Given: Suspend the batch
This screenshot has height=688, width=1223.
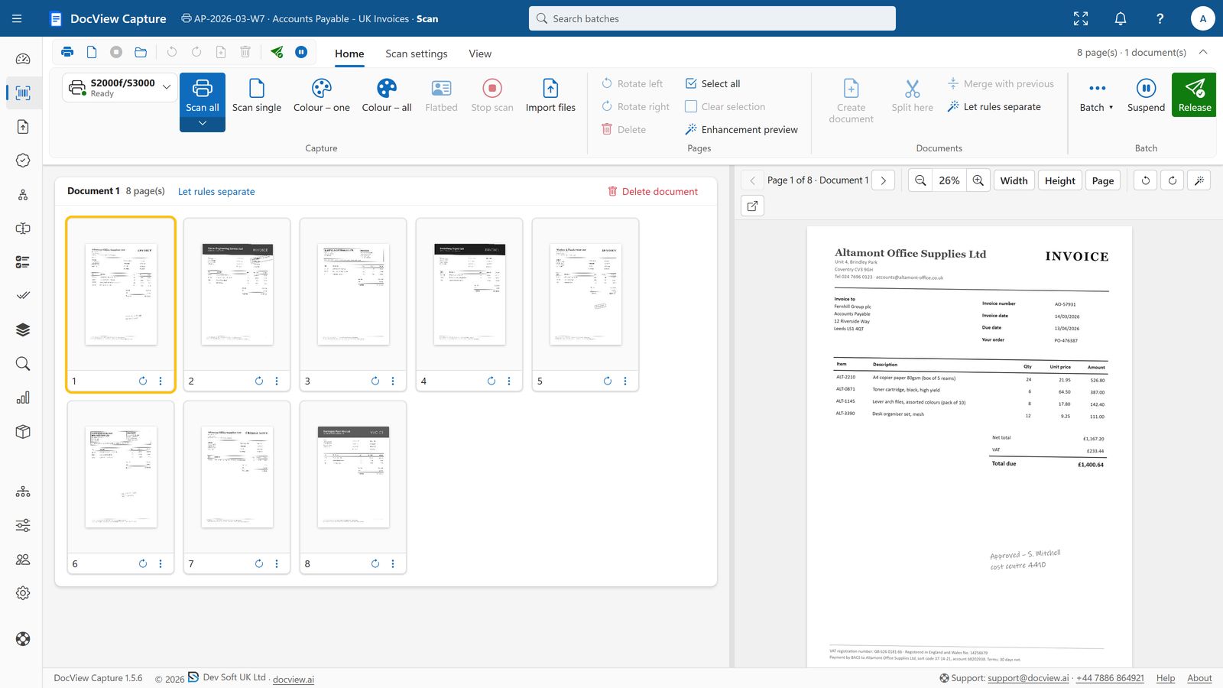Looking at the screenshot, I should coord(1146,95).
